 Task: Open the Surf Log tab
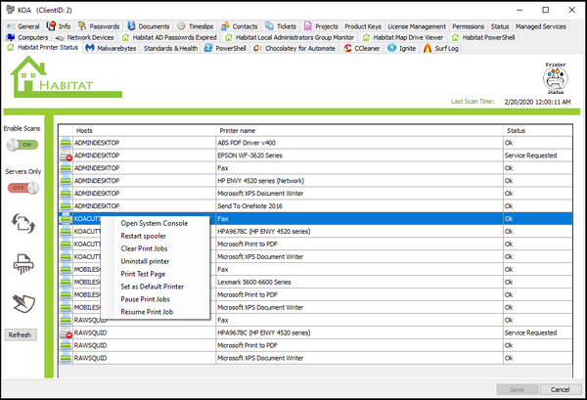tap(440, 48)
